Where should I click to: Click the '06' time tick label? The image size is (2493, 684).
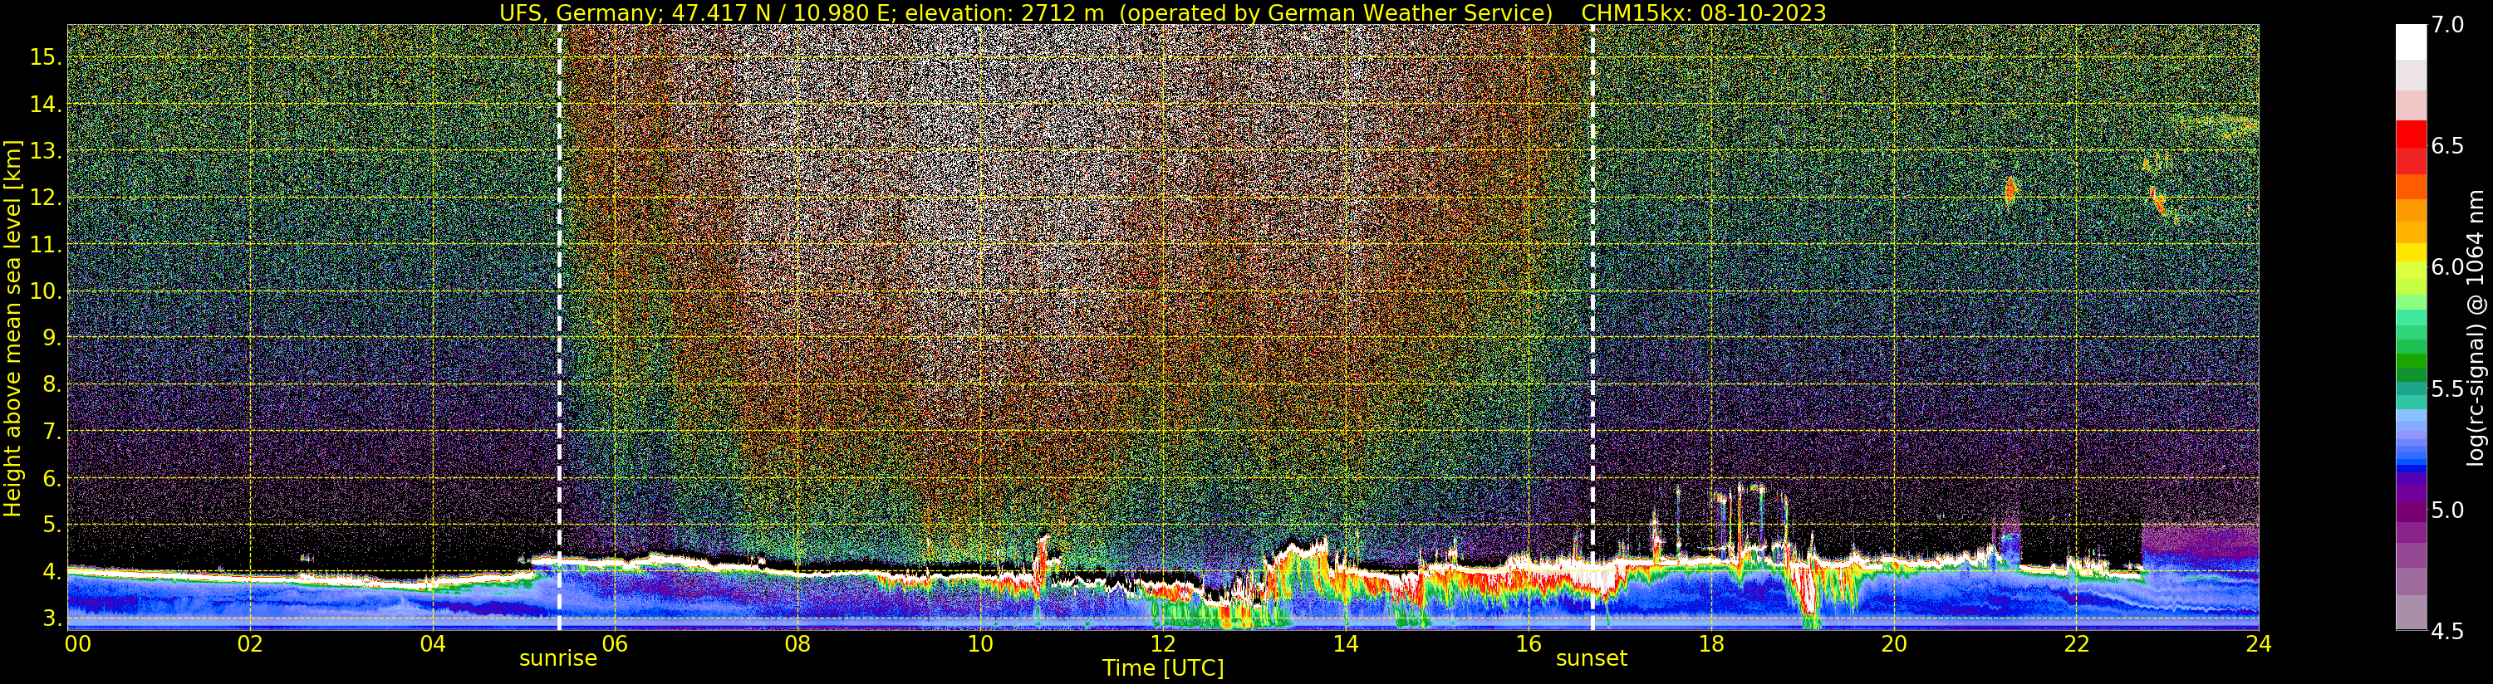coord(616,643)
